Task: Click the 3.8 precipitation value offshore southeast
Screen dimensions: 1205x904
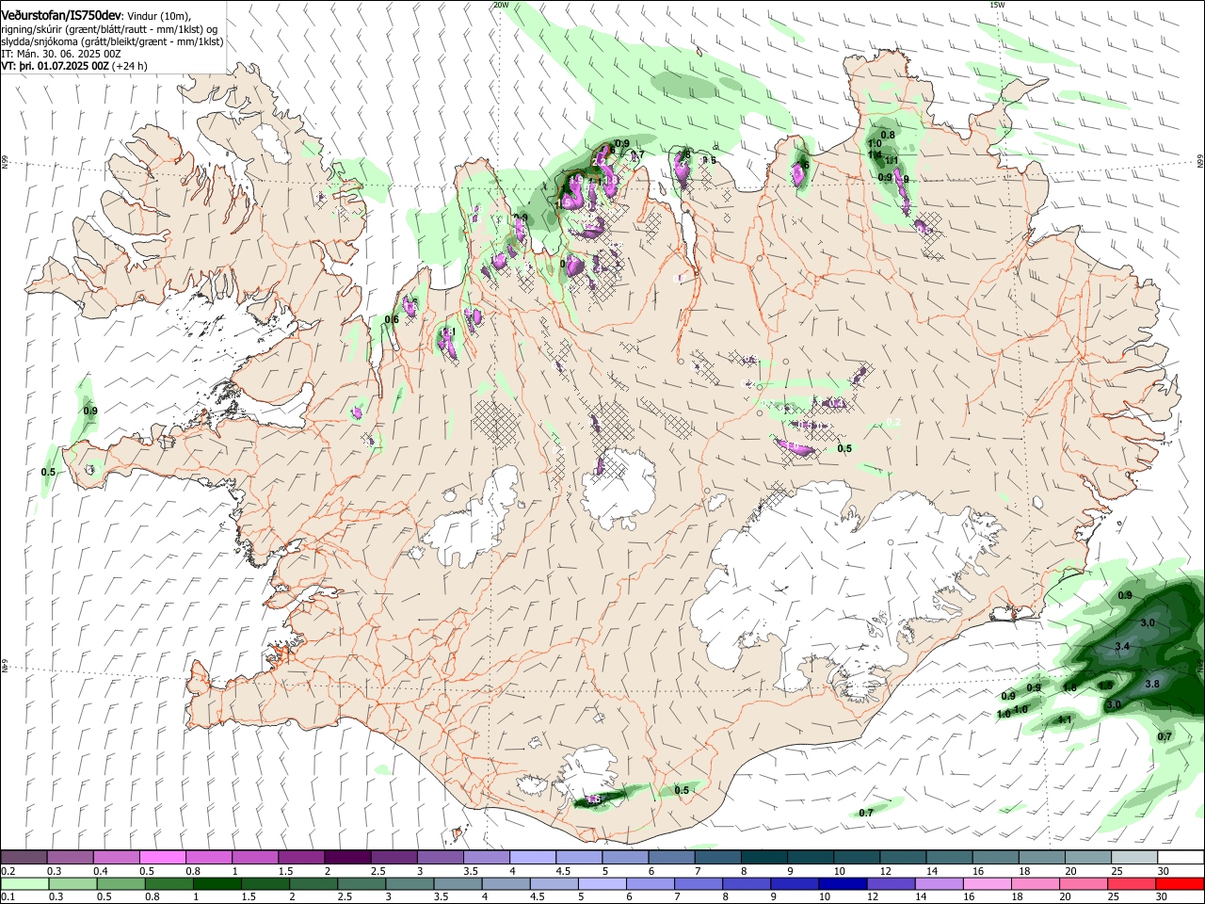Action: (1151, 685)
